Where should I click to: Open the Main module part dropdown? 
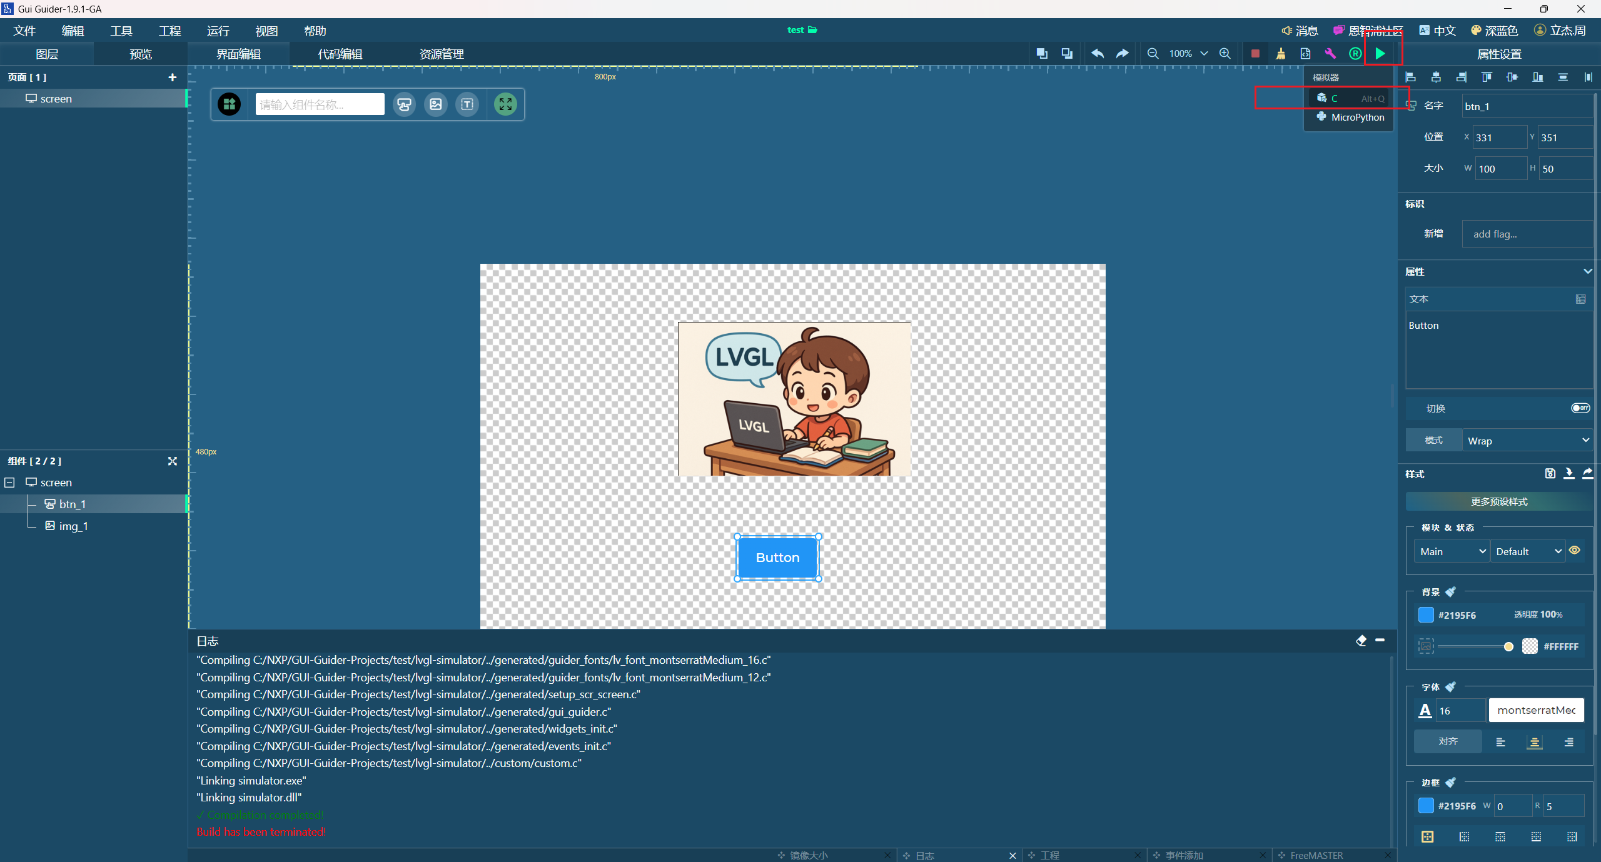(1452, 551)
